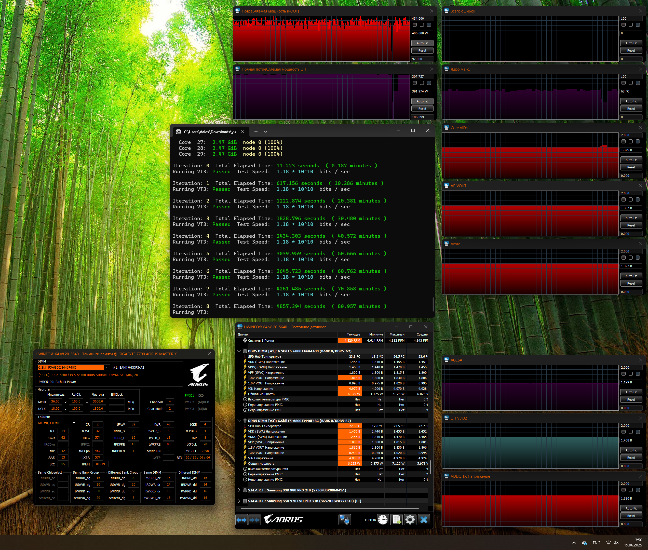648x550 pixels.
Task: Expand Samsung SSD 980 PRO S.M.A.R.T. node
Action: tap(239, 490)
